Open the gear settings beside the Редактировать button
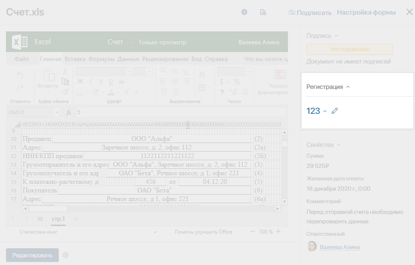 click(66, 255)
